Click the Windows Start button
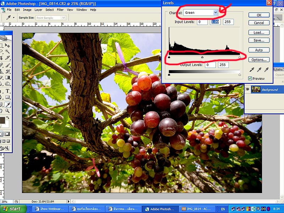Image resolution: width=284 pixels, height=213 pixels. [x=11, y=209]
